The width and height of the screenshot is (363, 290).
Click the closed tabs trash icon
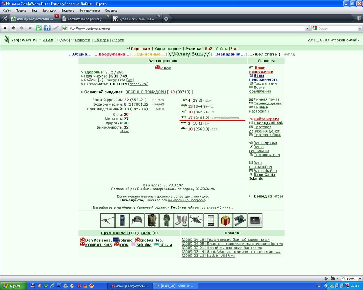click(x=359, y=18)
